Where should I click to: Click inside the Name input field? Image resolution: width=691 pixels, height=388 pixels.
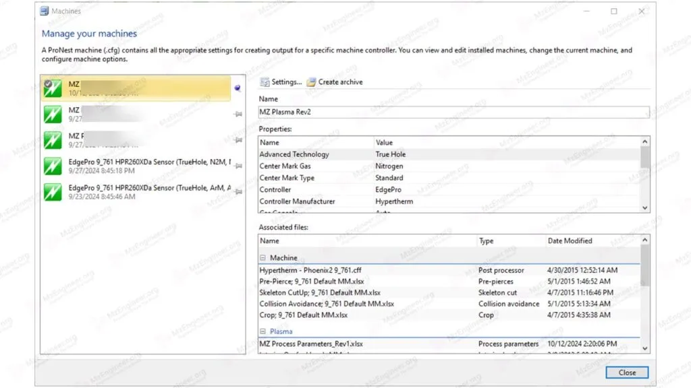point(452,112)
